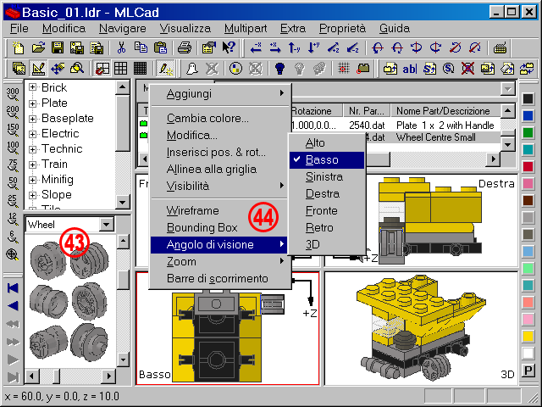The height and width of the screenshot is (407, 542).
Task: Expand the Train tree node
Action: [x=32, y=164]
